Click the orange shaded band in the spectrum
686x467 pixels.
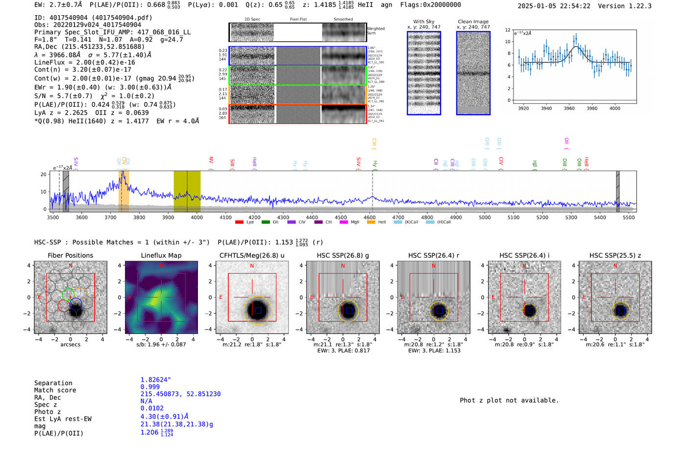[123, 192]
